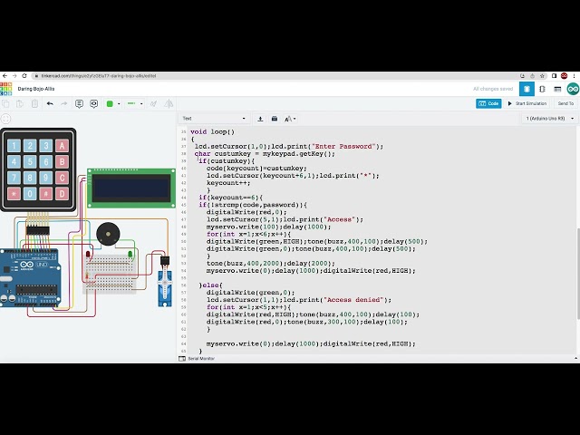Select the LCD display component
The width and height of the screenshot is (580, 435).
pos(131,188)
